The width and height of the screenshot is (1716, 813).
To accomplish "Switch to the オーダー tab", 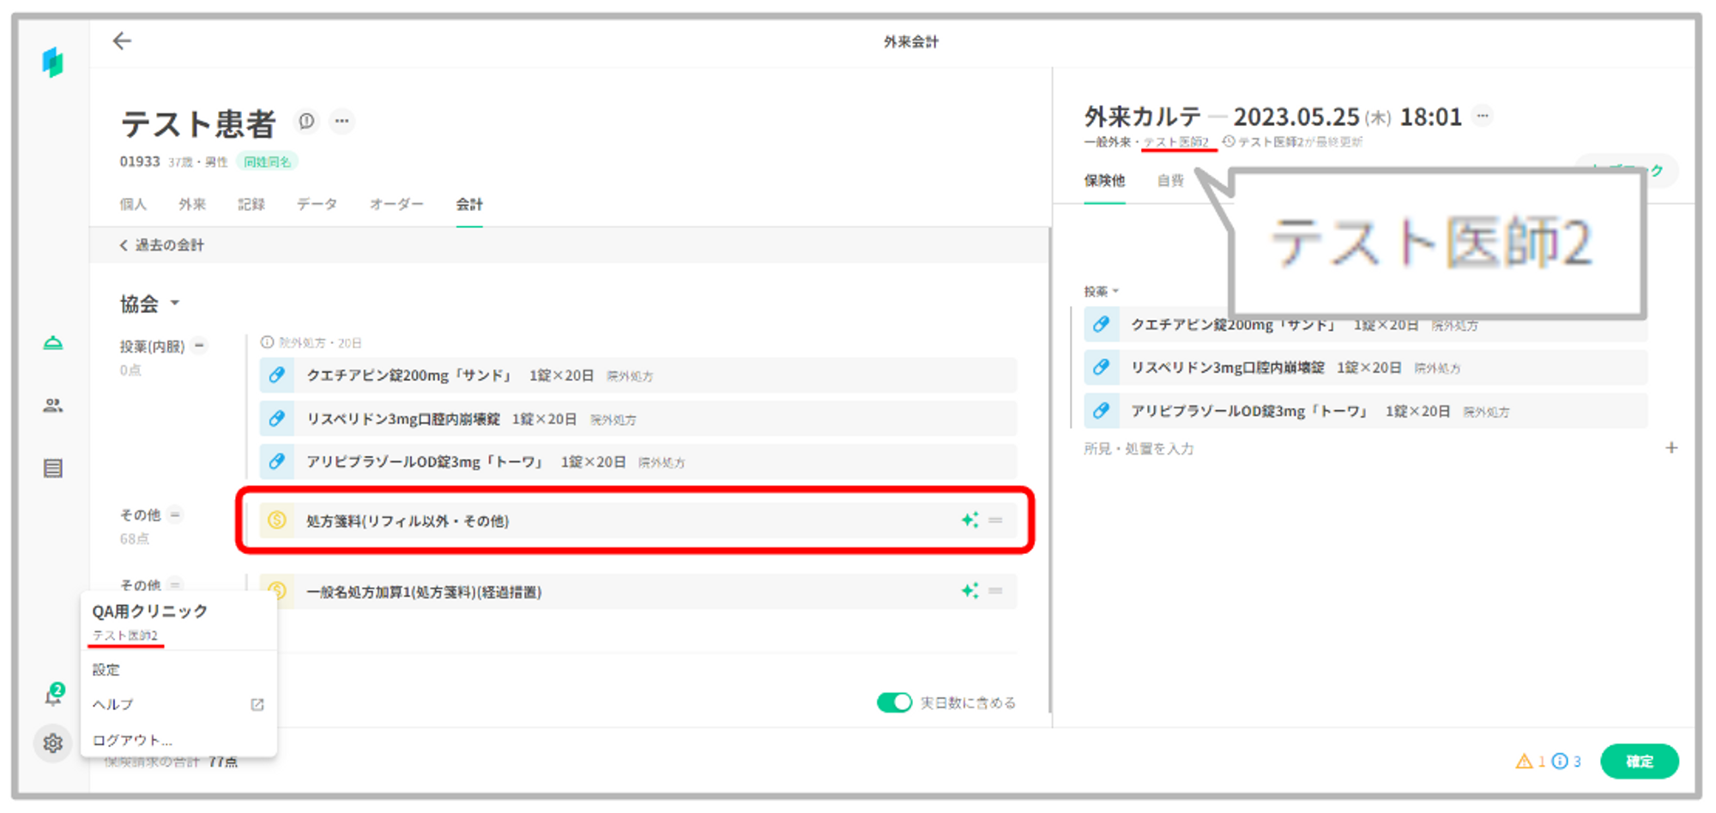I will click(x=396, y=204).
